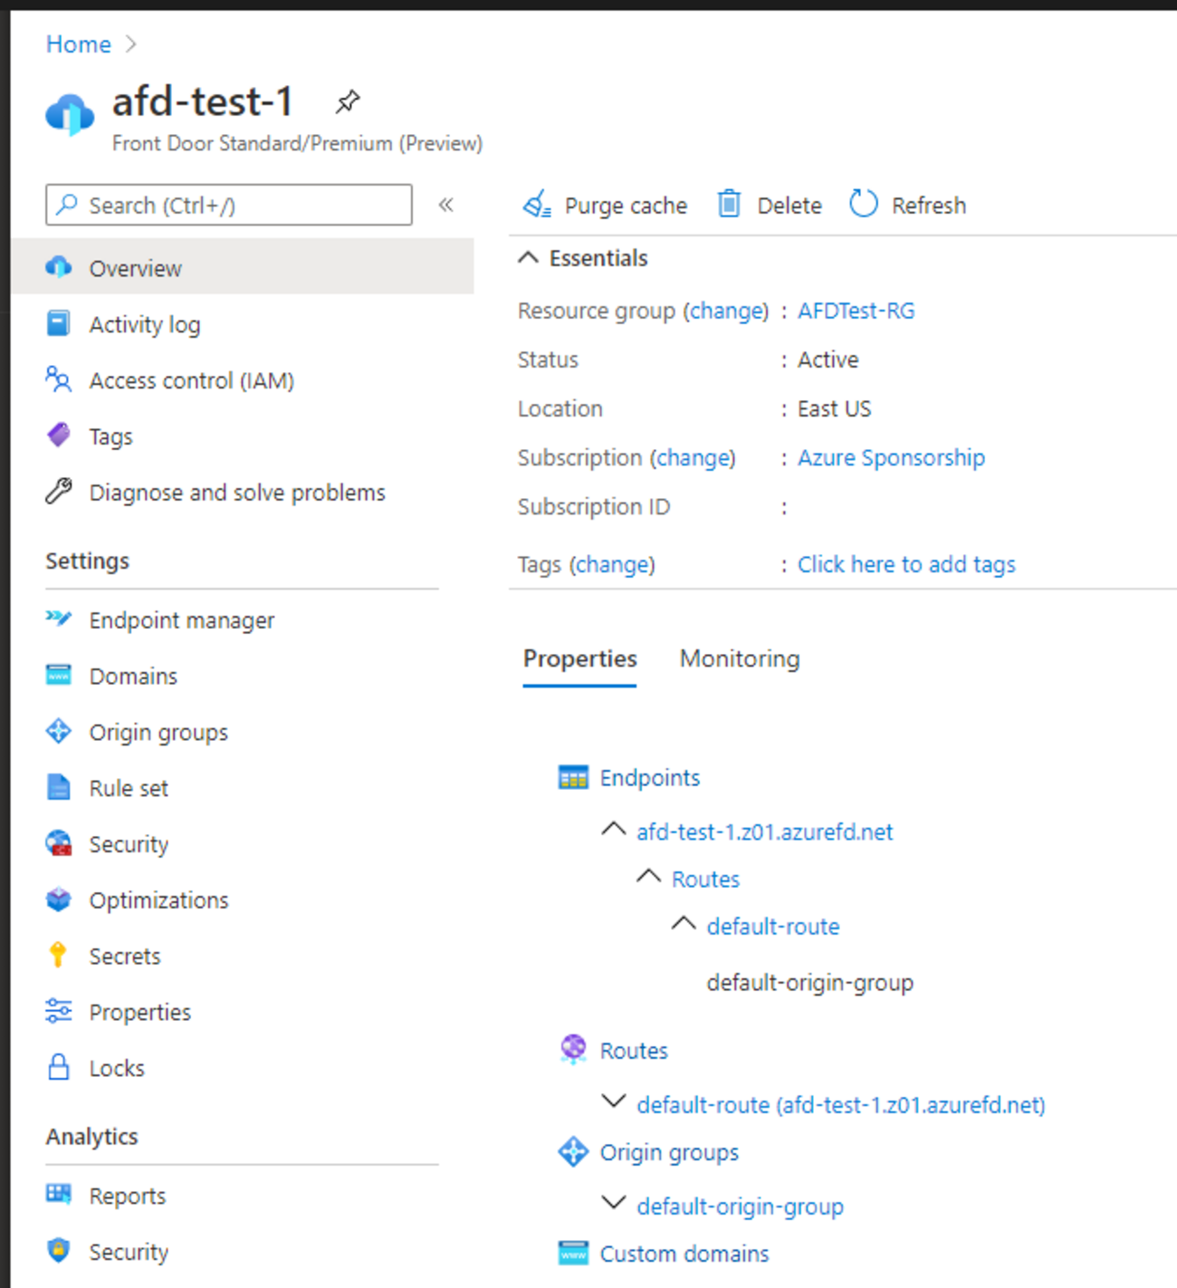Click the Purge cache broom icon
Screen dimensions: 1177x1288
[x=537, y=205]
